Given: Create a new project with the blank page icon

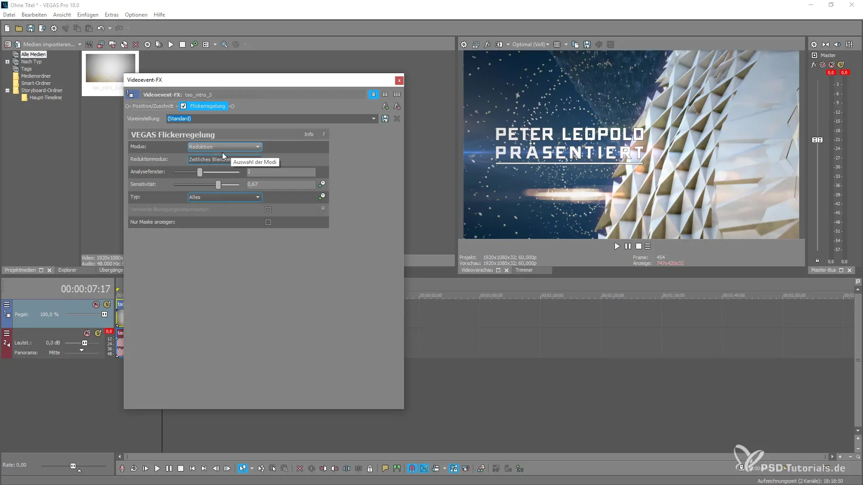Looking at the screenshot, I should click(7, 28).
